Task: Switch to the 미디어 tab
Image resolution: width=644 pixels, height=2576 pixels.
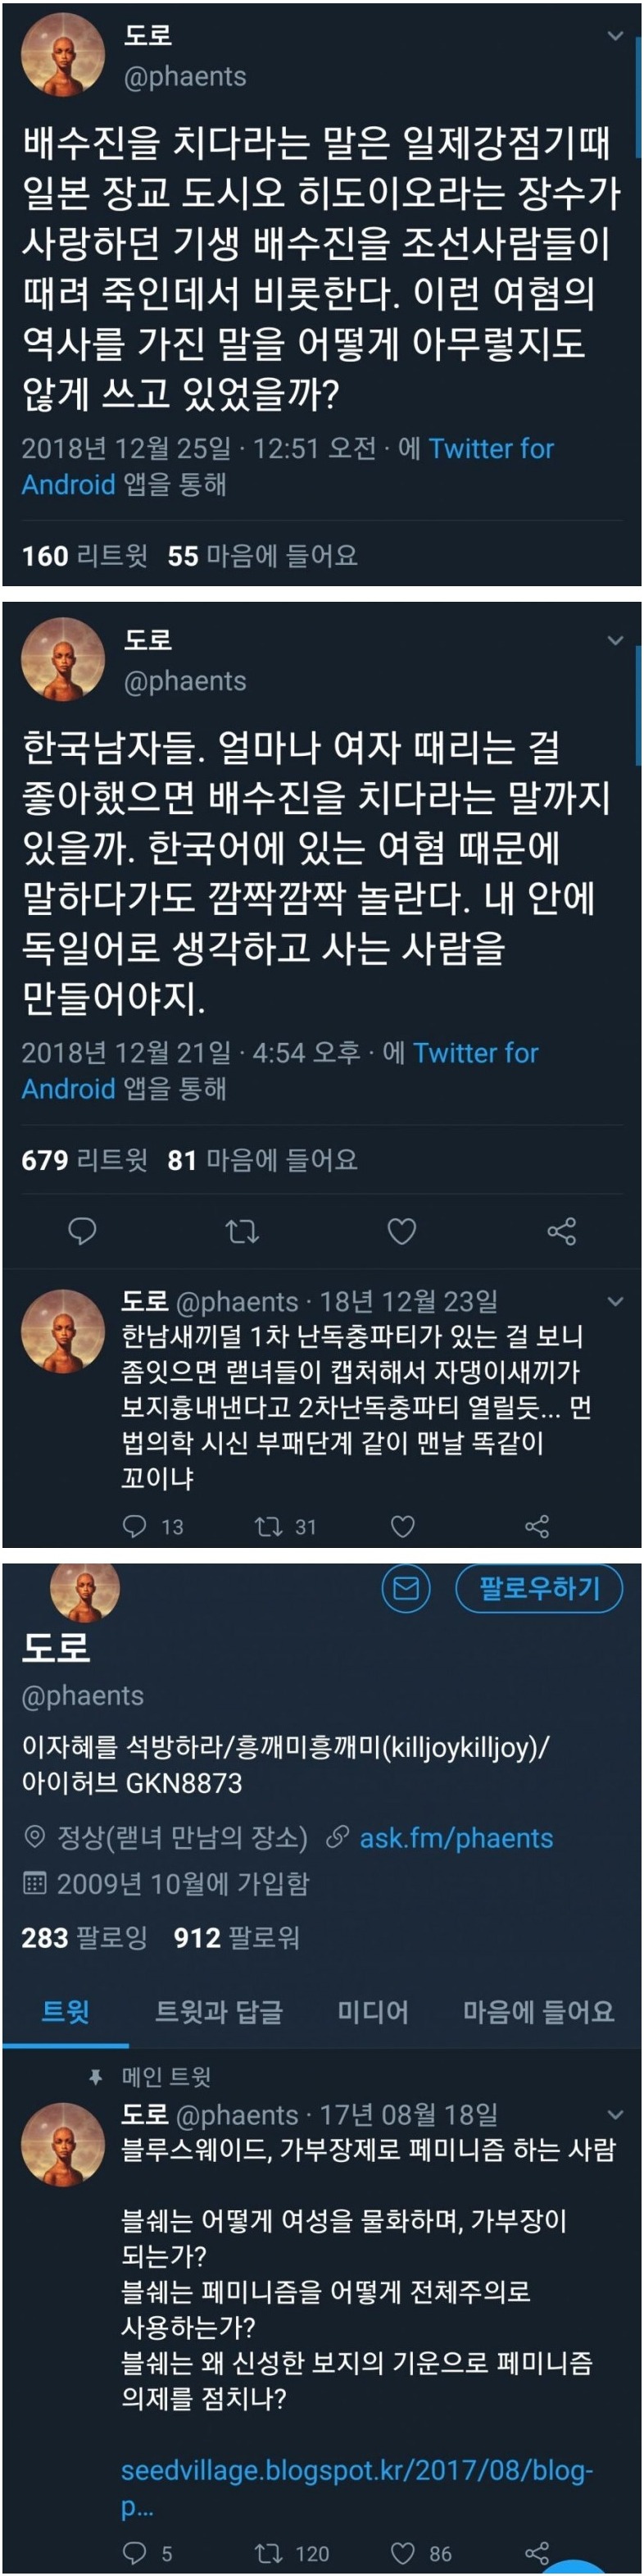Action: point(373,2010)
